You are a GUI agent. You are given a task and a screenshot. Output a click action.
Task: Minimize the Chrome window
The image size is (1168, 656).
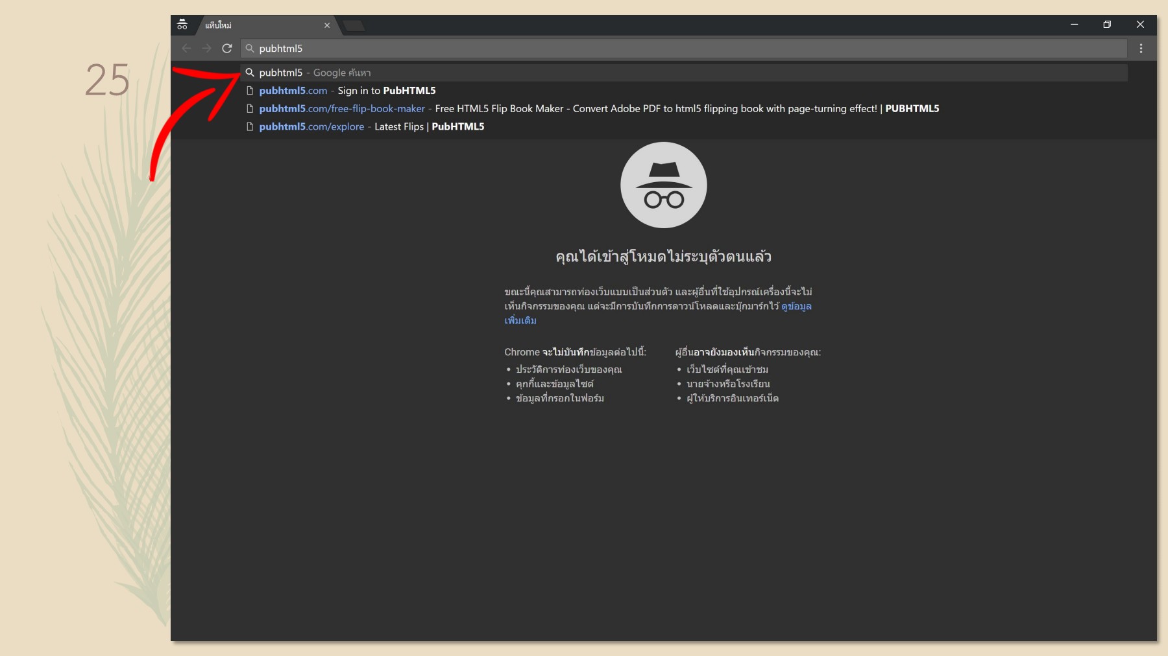tap(1074, 25)
